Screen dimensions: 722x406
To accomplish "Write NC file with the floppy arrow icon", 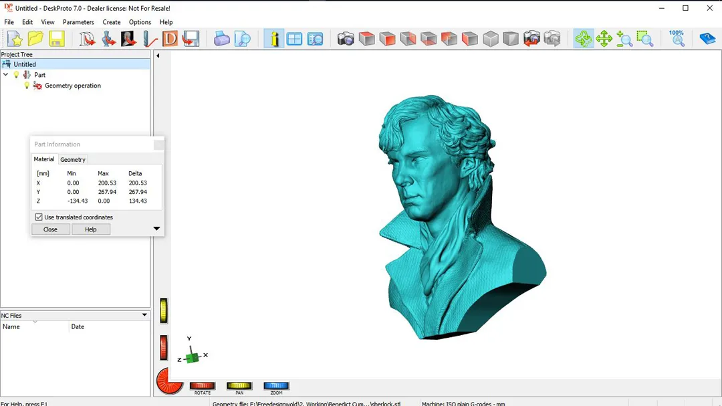I will [x=191, y=39].
